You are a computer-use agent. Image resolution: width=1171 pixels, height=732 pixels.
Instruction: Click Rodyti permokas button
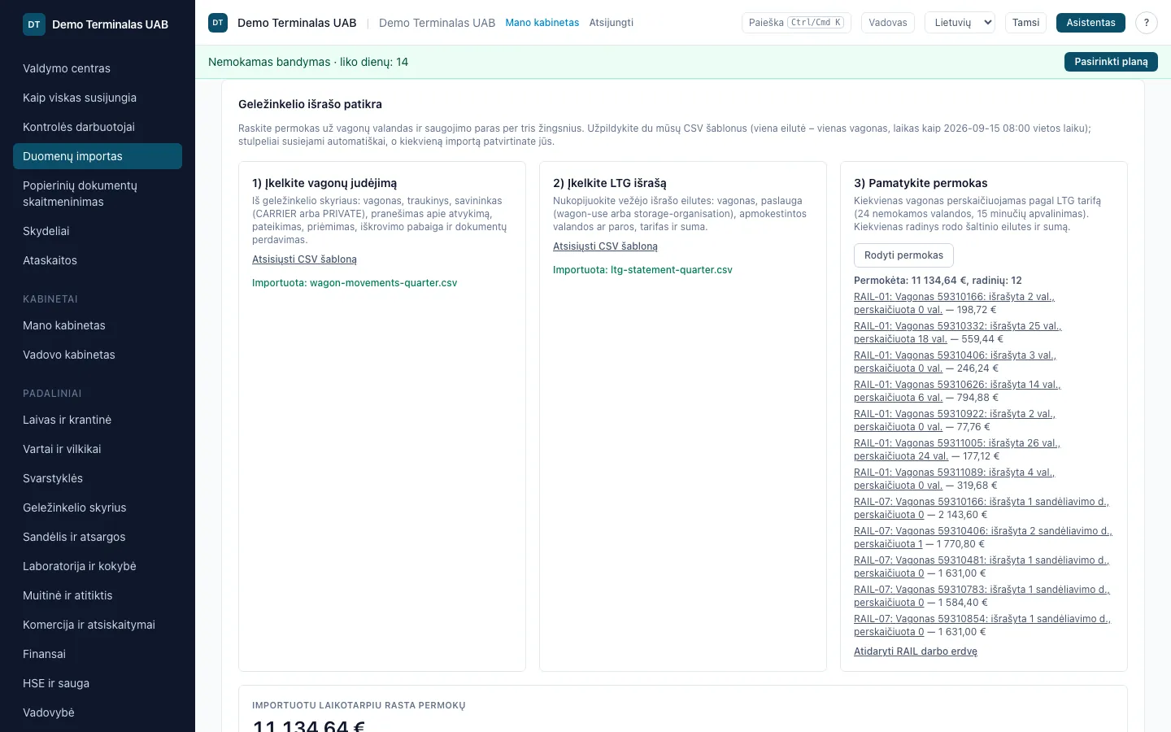pyautogui.click(x=903, y=255)
